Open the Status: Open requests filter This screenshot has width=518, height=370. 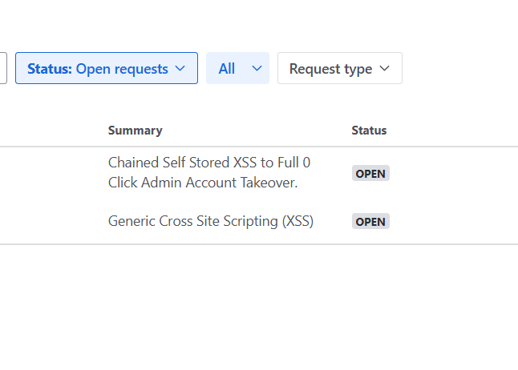pos(106,69)
